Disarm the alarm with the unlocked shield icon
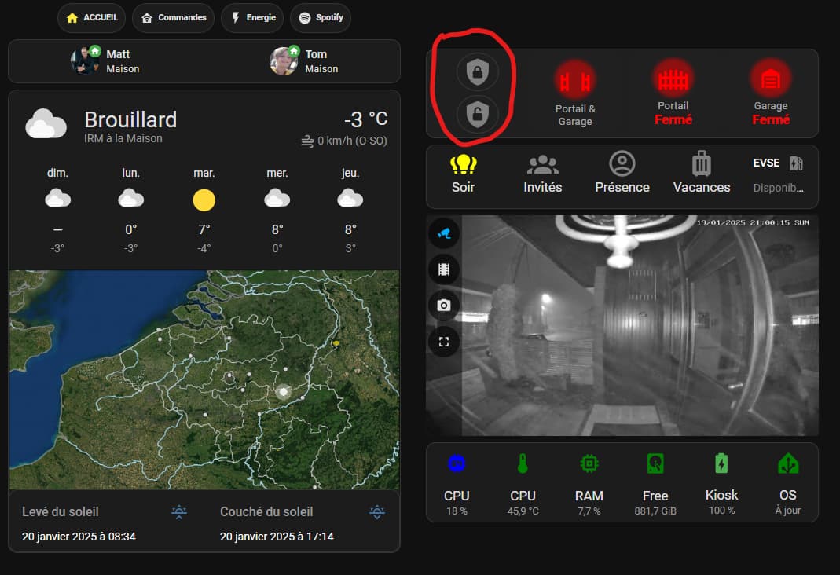 477,113
